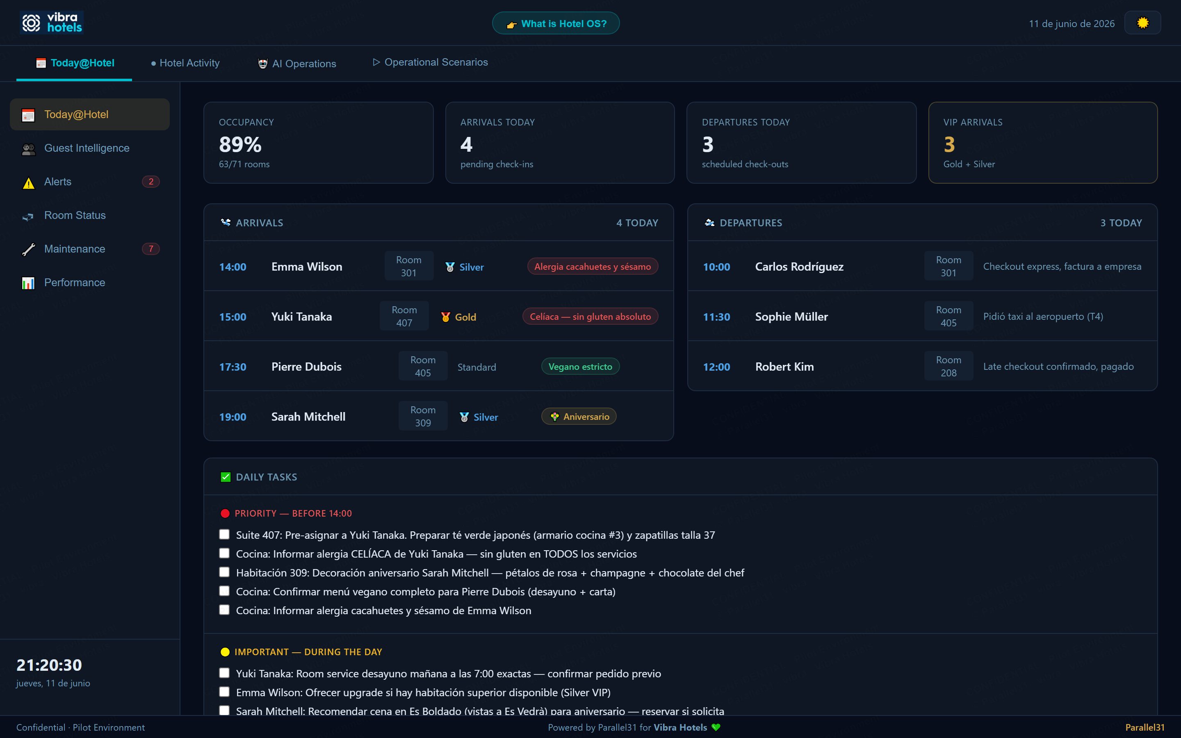Viewport: 1181px width, 738px height.
Task: Click the Maintenance wrench icon
Action: pos(28,249)
